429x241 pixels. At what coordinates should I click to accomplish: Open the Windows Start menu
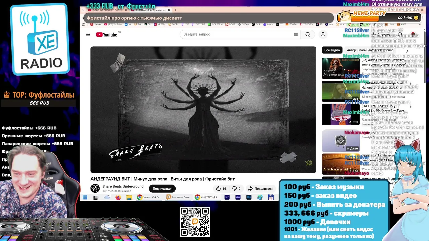tap(85, 197)
